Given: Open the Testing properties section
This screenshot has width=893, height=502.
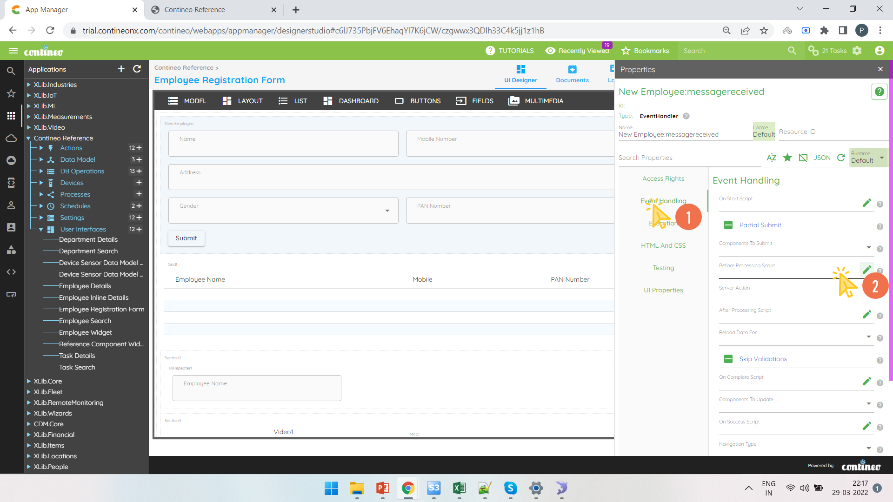Looking at the screenshot, I should click(663, 268).
